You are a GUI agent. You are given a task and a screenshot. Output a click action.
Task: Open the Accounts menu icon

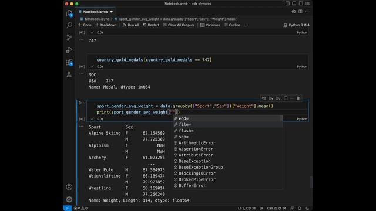[69, 187]
